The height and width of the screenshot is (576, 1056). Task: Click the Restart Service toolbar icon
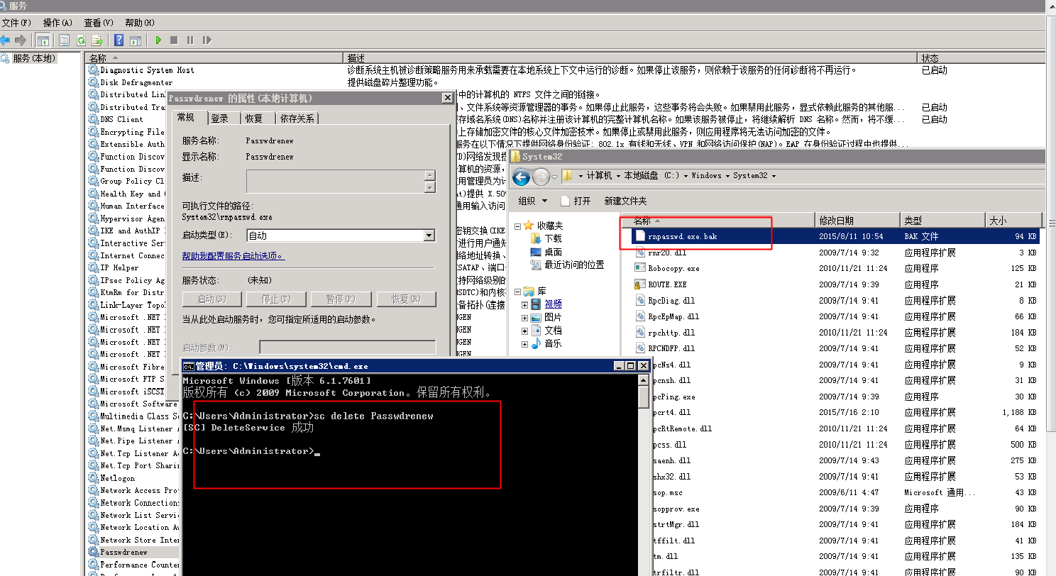point(207,40)
